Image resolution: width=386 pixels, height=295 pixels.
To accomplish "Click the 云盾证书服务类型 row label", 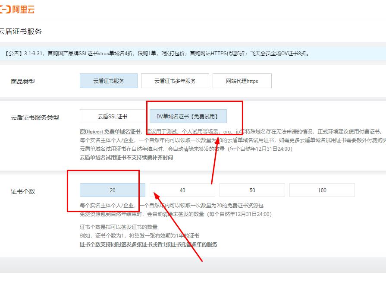I will pos(35,117).
